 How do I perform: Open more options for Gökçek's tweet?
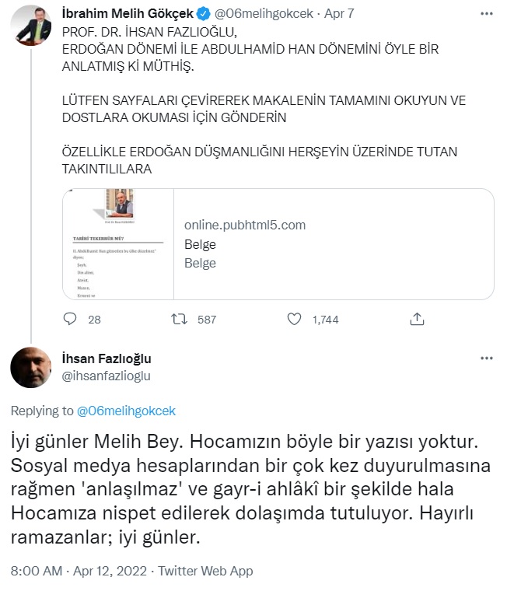pyautogui.click(x=487, y=13)
